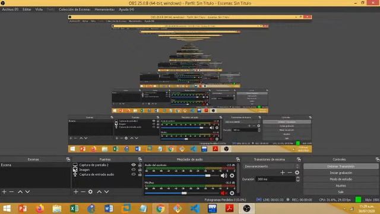
Task: Unmute the Mic/Aux channel
Action: (224, 193)
